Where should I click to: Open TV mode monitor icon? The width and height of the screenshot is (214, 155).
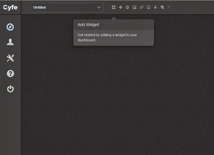click(x=148, y=7)
